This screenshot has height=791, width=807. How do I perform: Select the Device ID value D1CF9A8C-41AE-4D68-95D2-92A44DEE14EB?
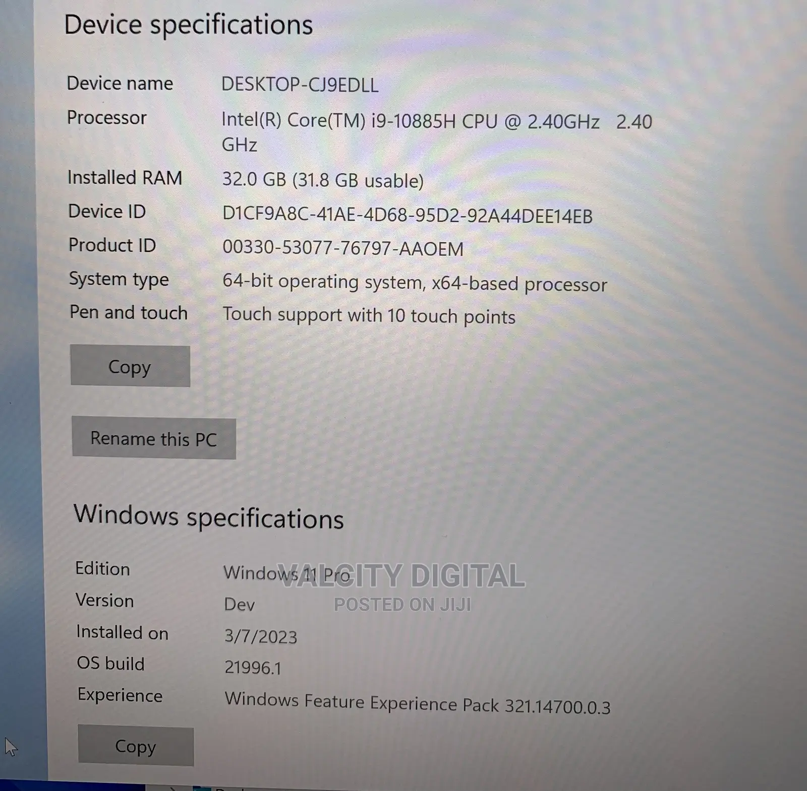coord(408,216)
